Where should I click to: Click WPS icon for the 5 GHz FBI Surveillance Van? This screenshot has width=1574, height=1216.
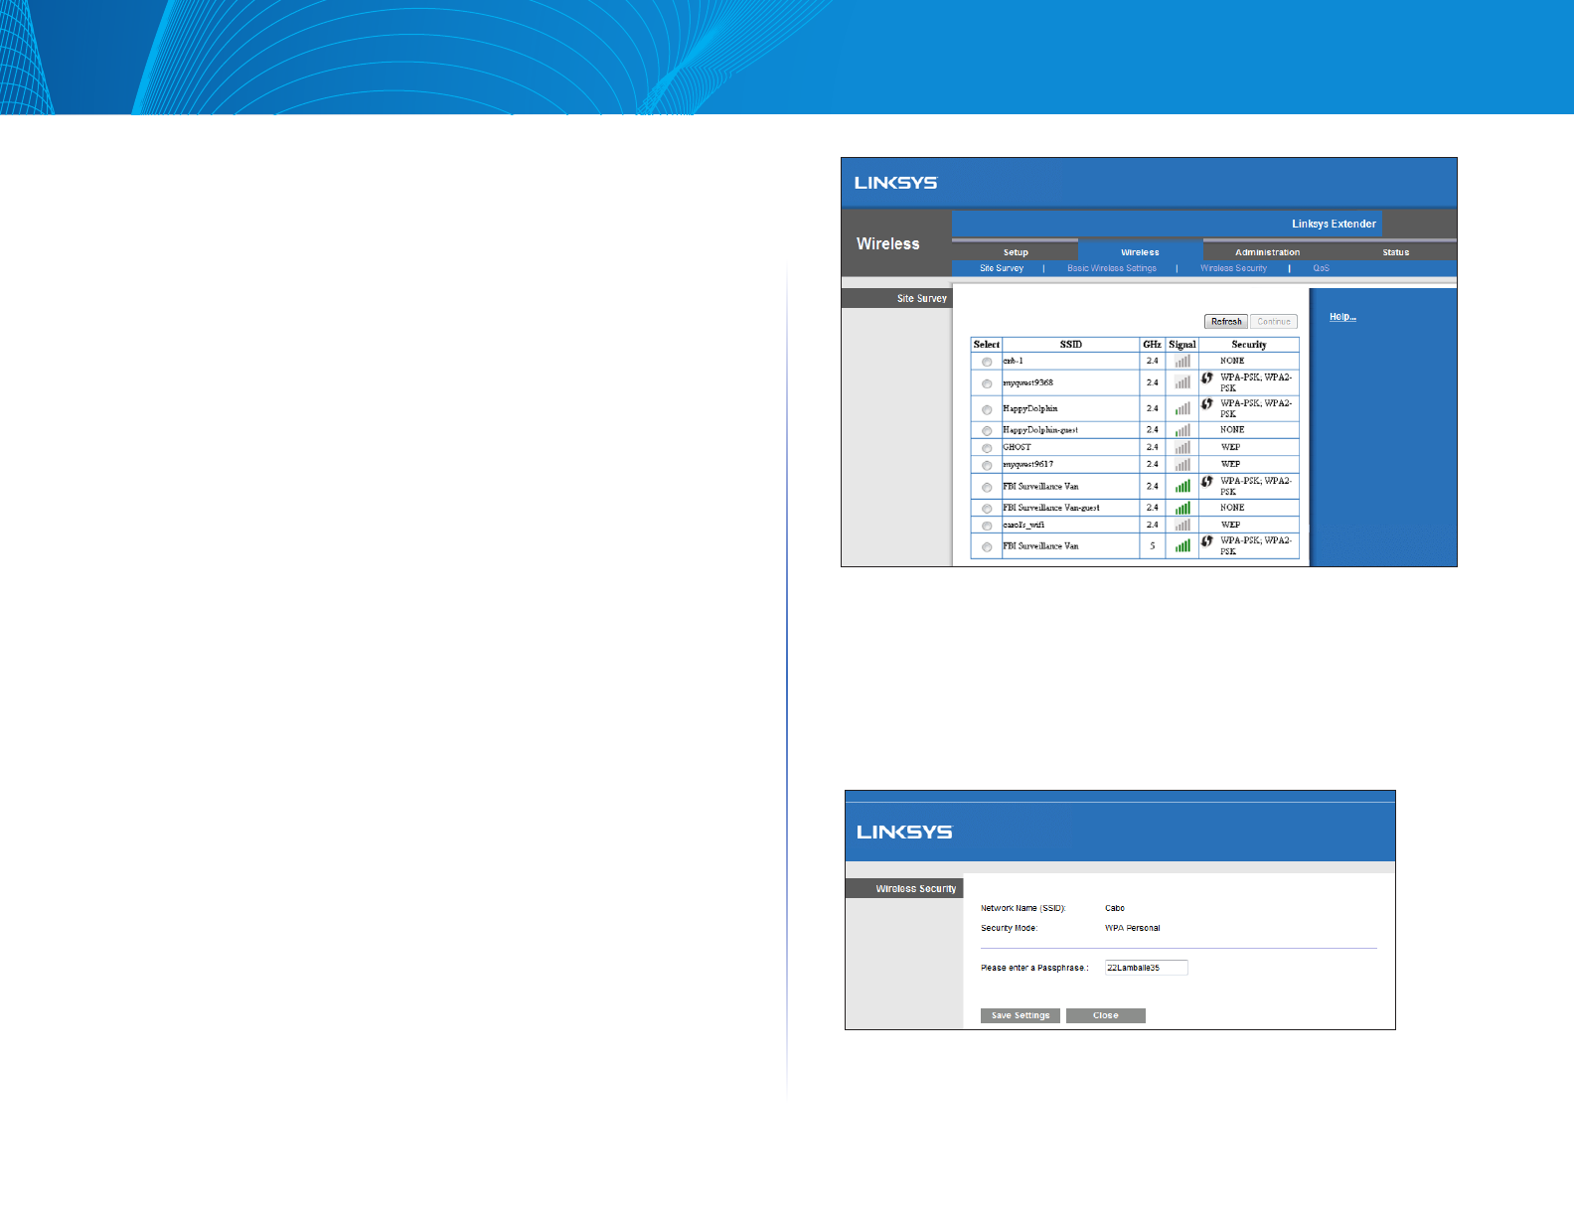pos(1207,540)
